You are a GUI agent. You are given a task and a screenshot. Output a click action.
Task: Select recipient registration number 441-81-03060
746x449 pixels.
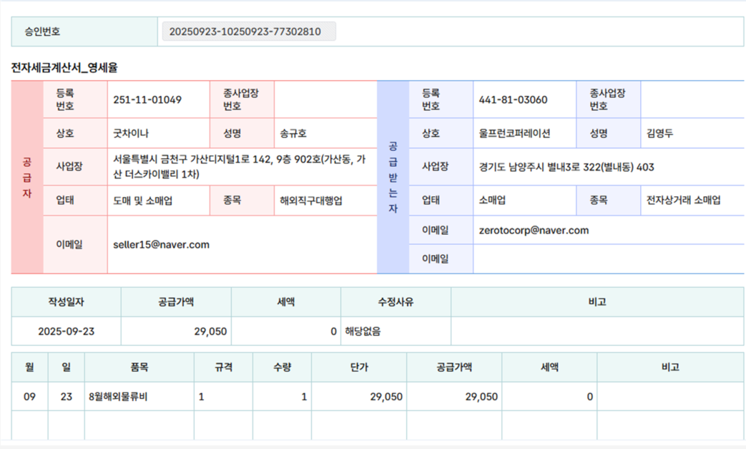(x=513, y=100)
